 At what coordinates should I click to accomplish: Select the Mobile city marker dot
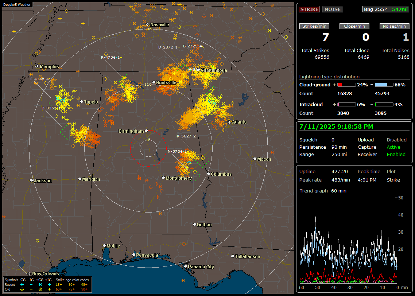tap(104, 246)
